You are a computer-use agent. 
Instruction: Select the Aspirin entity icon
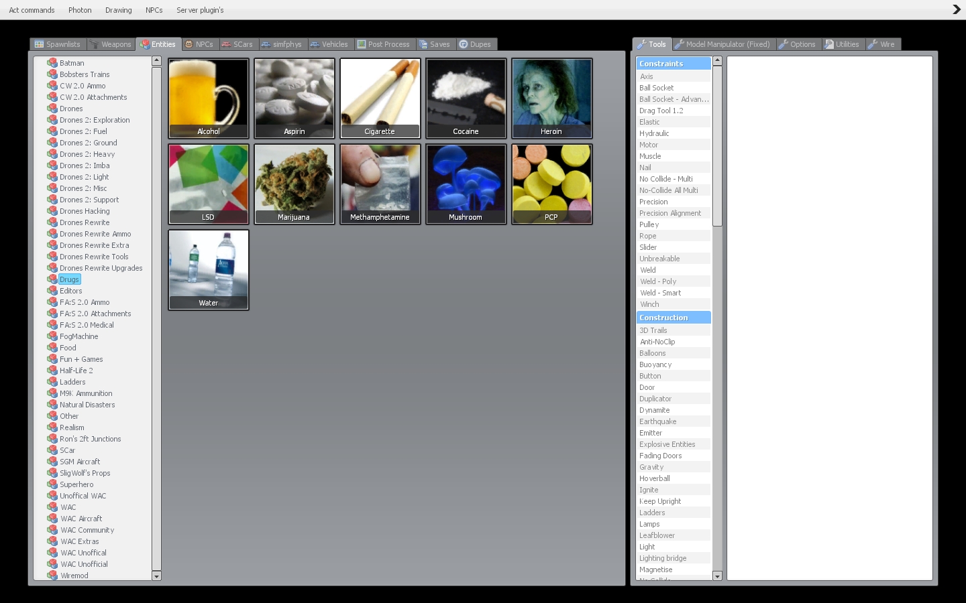(294, 98)
